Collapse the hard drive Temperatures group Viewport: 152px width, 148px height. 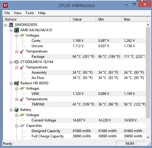pyautogui.click(x=17, y=68)
